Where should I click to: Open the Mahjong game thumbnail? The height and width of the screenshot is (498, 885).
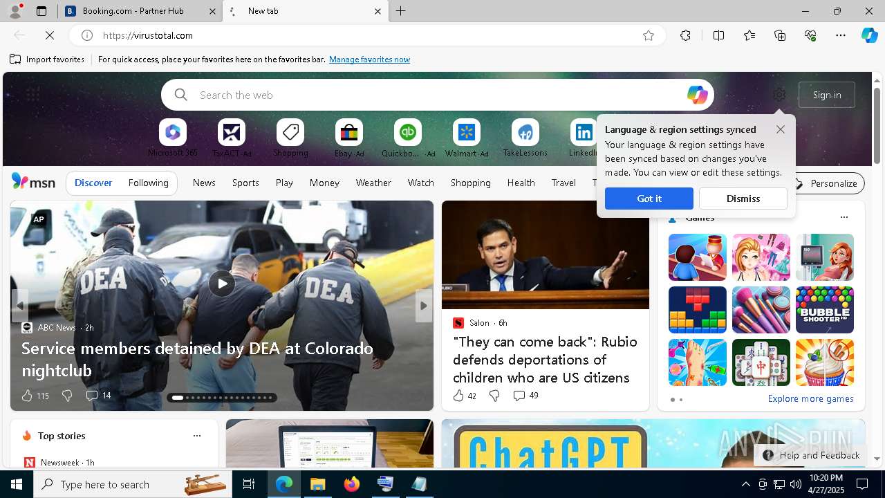[761, 362]
